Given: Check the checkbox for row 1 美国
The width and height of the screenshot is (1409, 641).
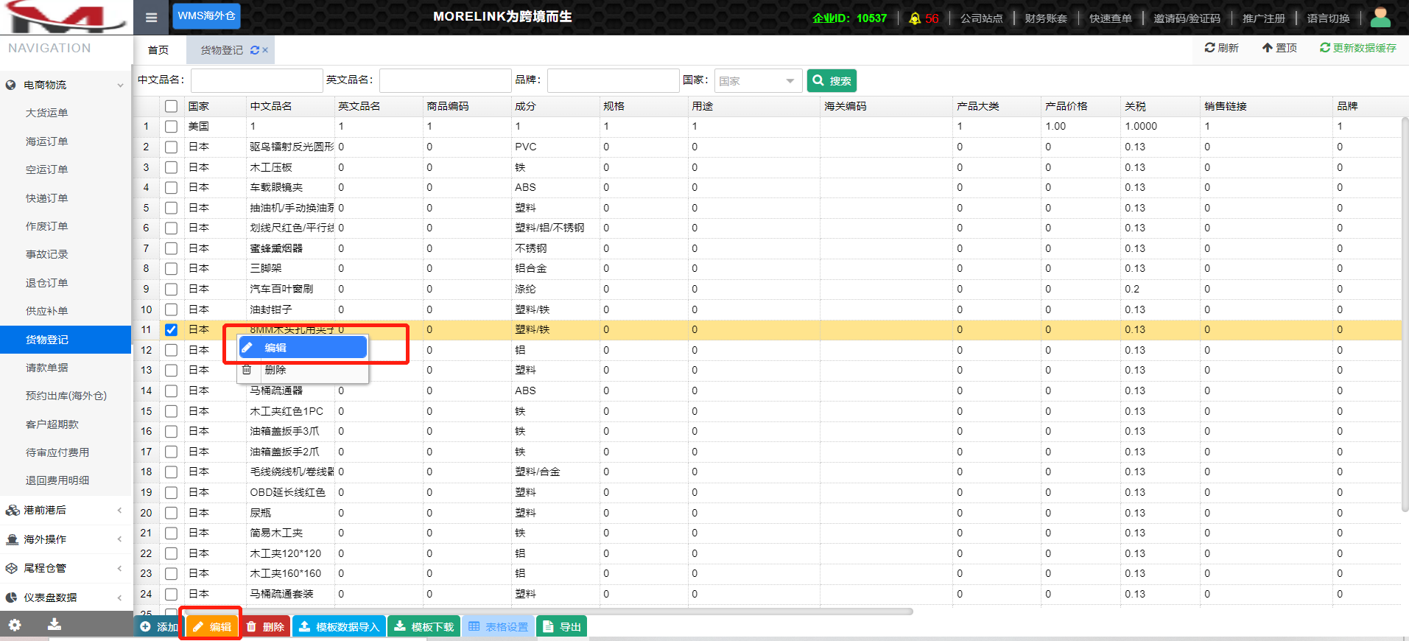Looking at the screenshot, I should (x=171, y=127).
